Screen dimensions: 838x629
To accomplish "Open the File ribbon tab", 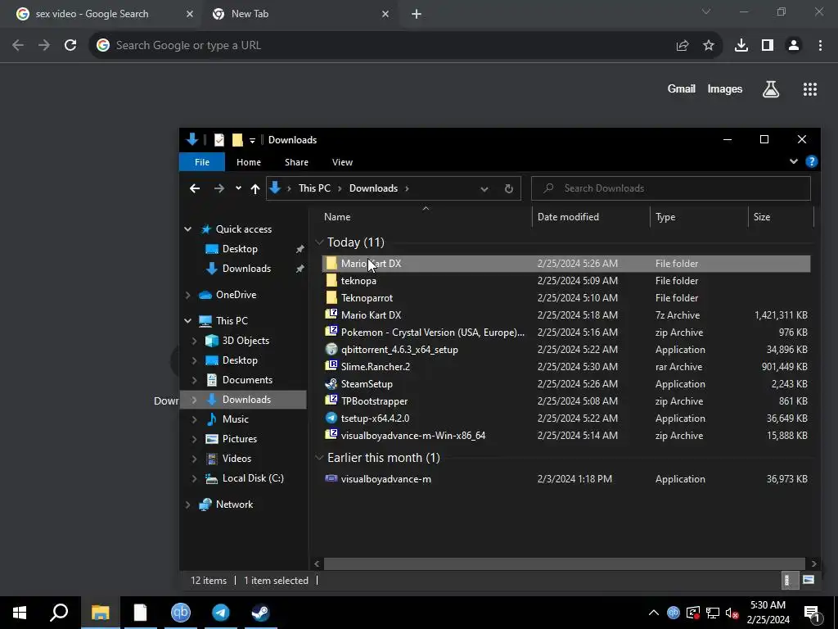I will (202, 162).
